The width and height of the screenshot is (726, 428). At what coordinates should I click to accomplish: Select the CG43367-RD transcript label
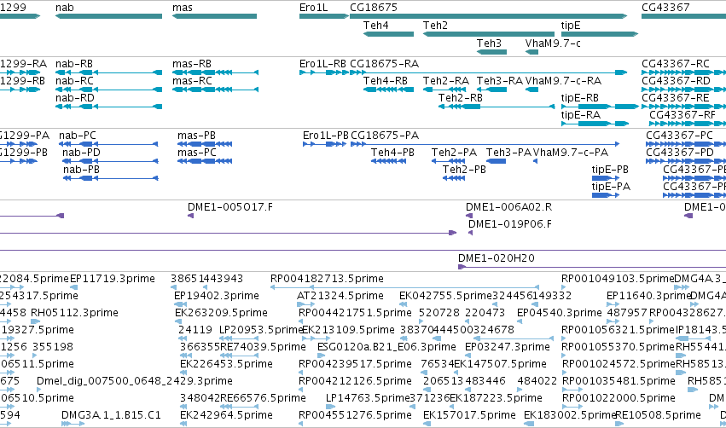pos(676,81)
